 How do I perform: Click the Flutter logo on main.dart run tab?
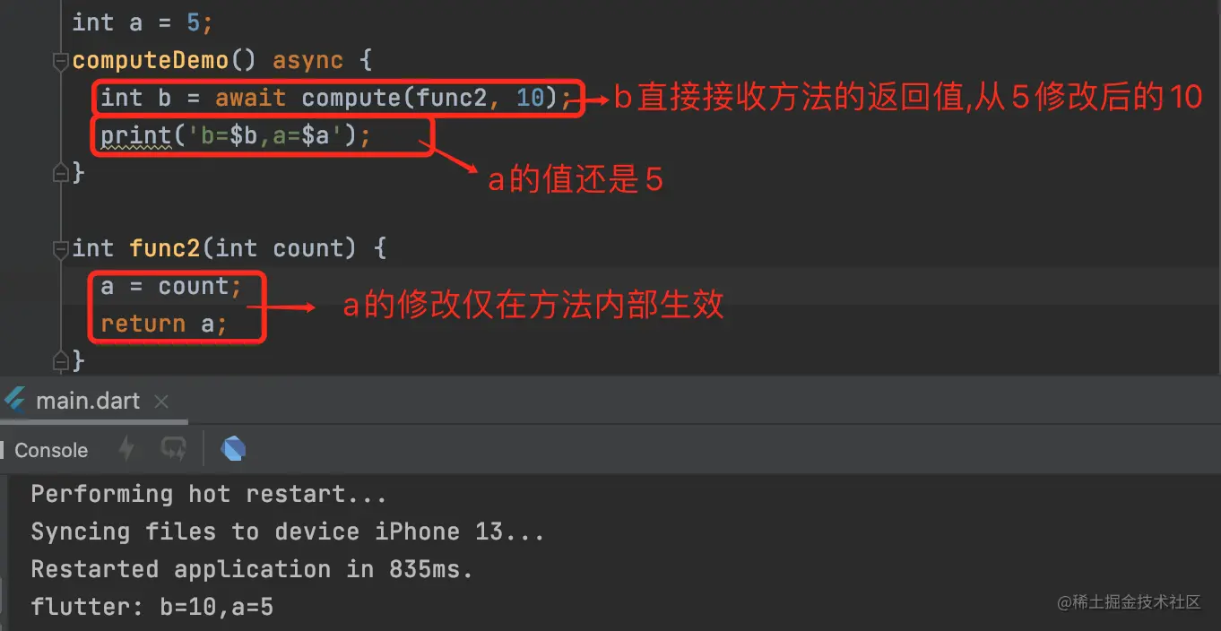pos(15,401)
